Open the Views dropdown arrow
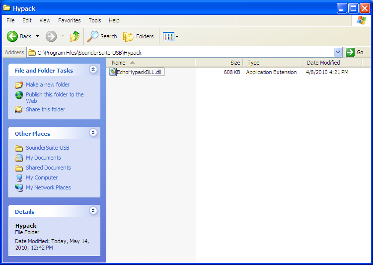Viewport: 373px width, 265px height. [x=177, y=36]
